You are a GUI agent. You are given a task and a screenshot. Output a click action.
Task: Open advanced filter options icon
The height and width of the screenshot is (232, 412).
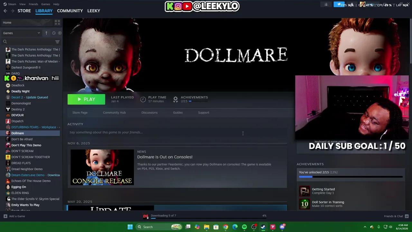pos(57,42)
